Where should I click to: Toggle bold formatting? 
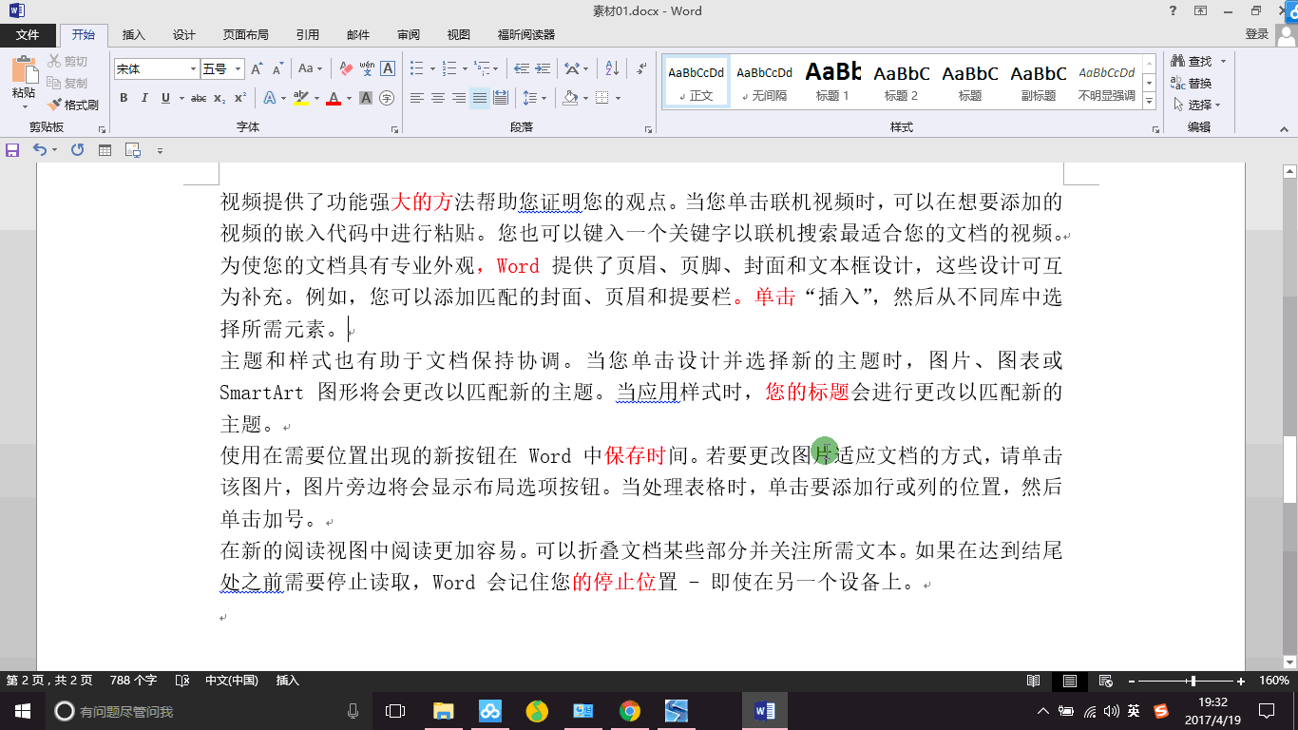pos(124,98)
